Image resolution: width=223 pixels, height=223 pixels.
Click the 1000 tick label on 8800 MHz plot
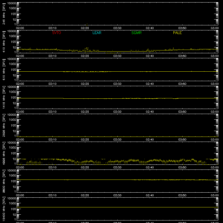(13, 175)
